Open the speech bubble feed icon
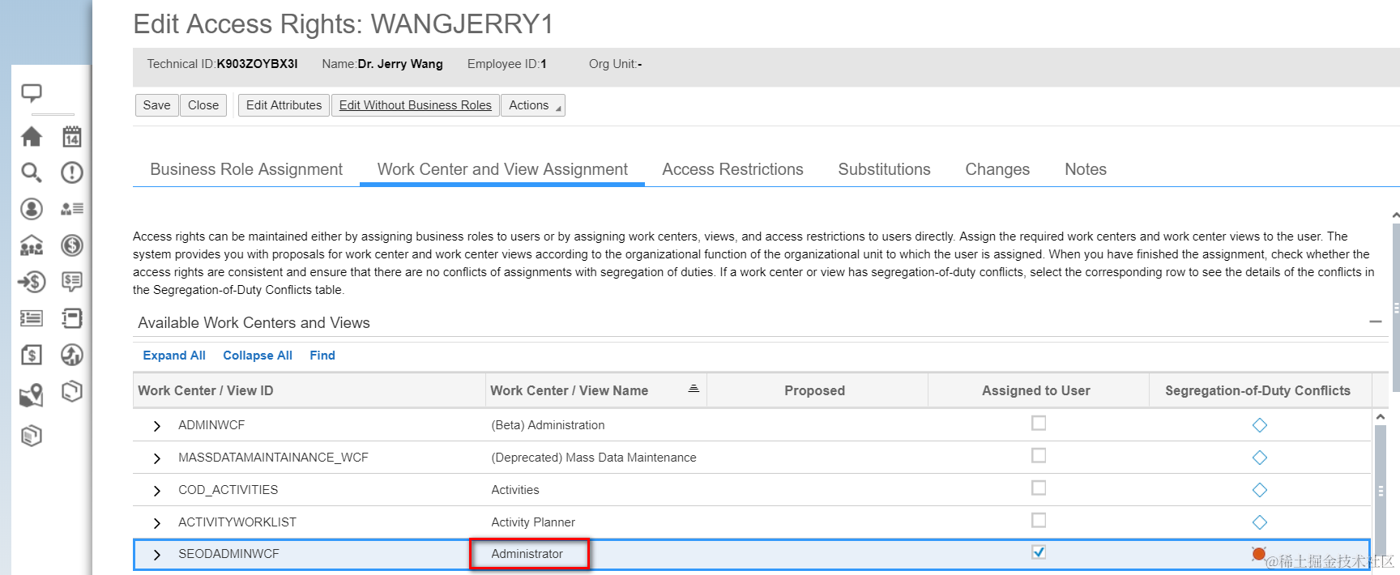 pyautogui.click(x=32, y=93)
